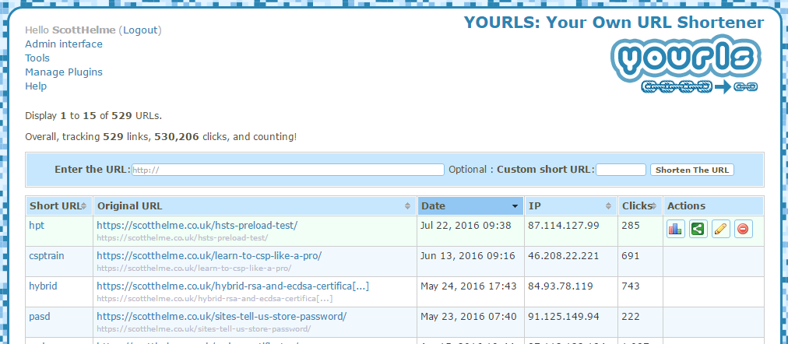Screen dimensions: 788x344
Task: Select the date Jun 13, 2016 09:16
Action: (468, 256)
